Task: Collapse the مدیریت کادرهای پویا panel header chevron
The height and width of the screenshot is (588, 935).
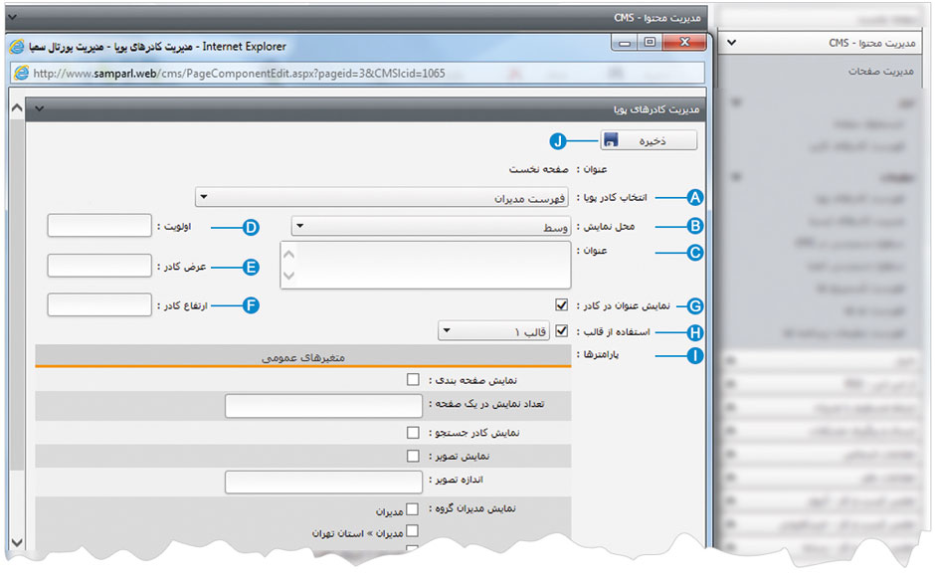Action: coord(39,107)
